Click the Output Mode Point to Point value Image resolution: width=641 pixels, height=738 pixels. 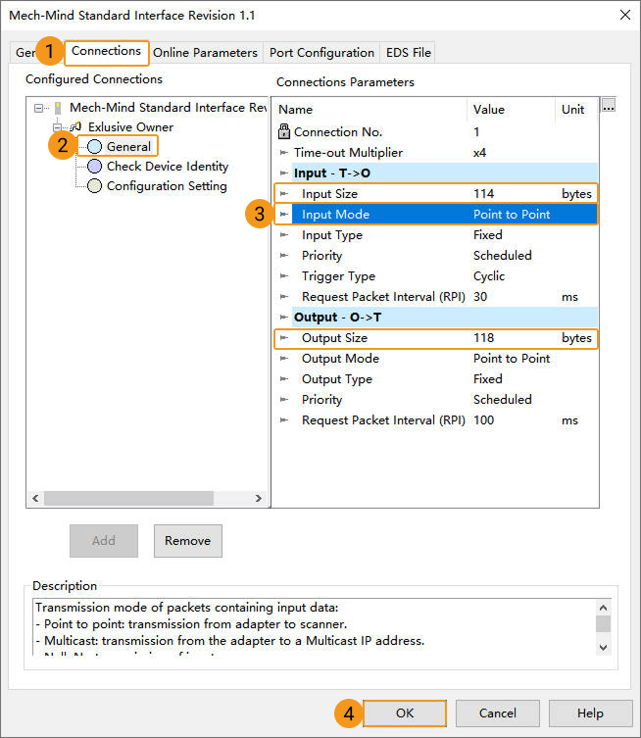click(512, 358)
